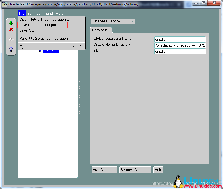Viewport: 223px width, 189px height.
Task: Click the Help button below the panel
Action: (158, 169)
